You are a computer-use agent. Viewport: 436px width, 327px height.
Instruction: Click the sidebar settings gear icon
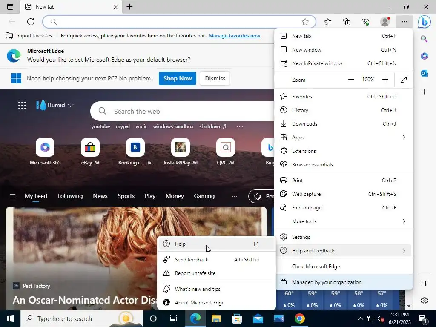pyautogui.click(x=424, y=301)
